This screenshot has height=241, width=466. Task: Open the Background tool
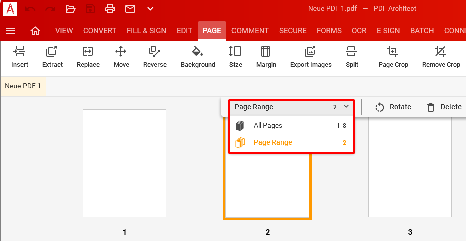pos(198,57)
